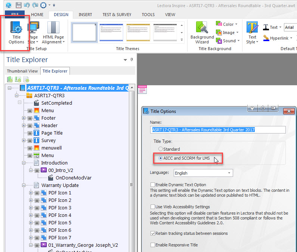Viewport: 297px width, 252px height.
Task: Select the blank white title theme
Action: pos(84,33)
